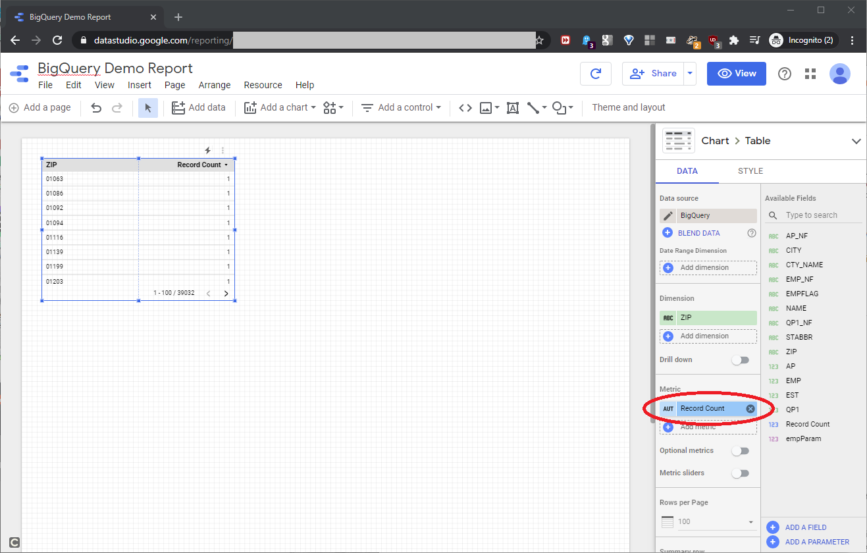Click the lightning bolt icon above the table
Image resolution: width=867 pixels, height=553 pixels.
[x=207, y=151]
